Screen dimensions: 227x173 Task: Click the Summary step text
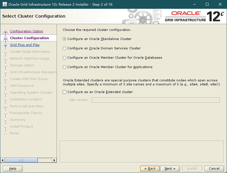[18, 120]
